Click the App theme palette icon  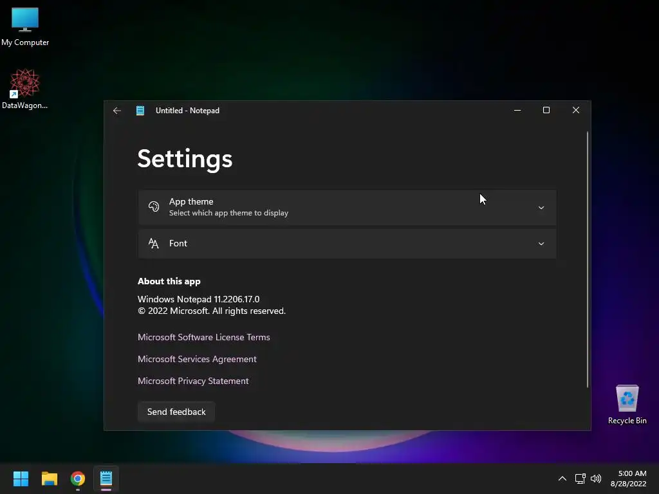click(154, 206)
